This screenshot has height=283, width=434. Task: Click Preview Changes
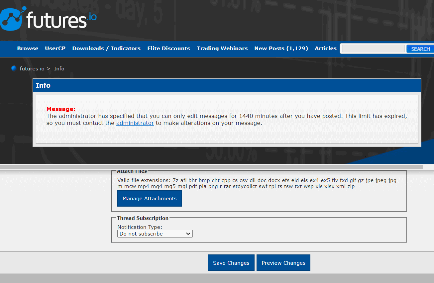click(283, 263)
